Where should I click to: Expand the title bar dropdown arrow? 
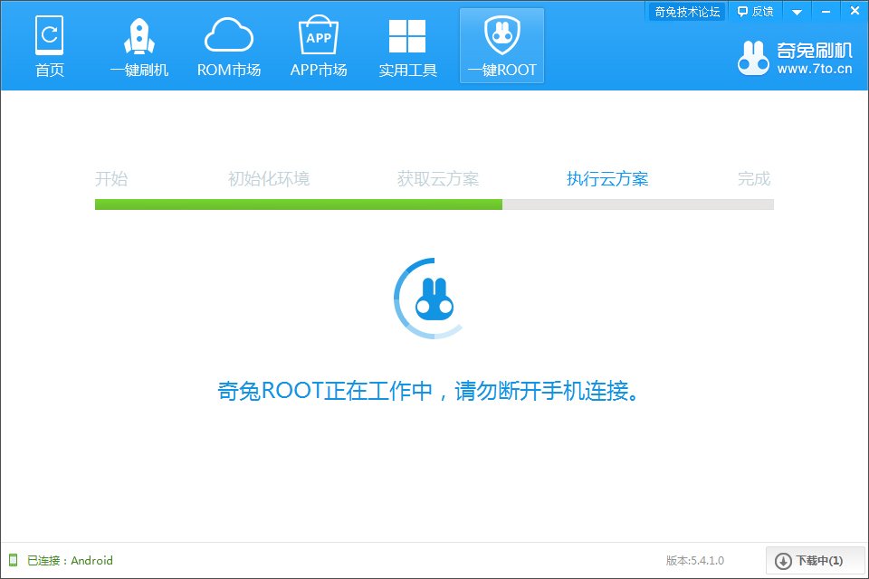pyautogui.click(x=796, y=11)
